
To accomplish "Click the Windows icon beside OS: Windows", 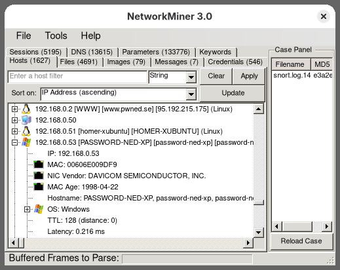I will tap(39, 209).
